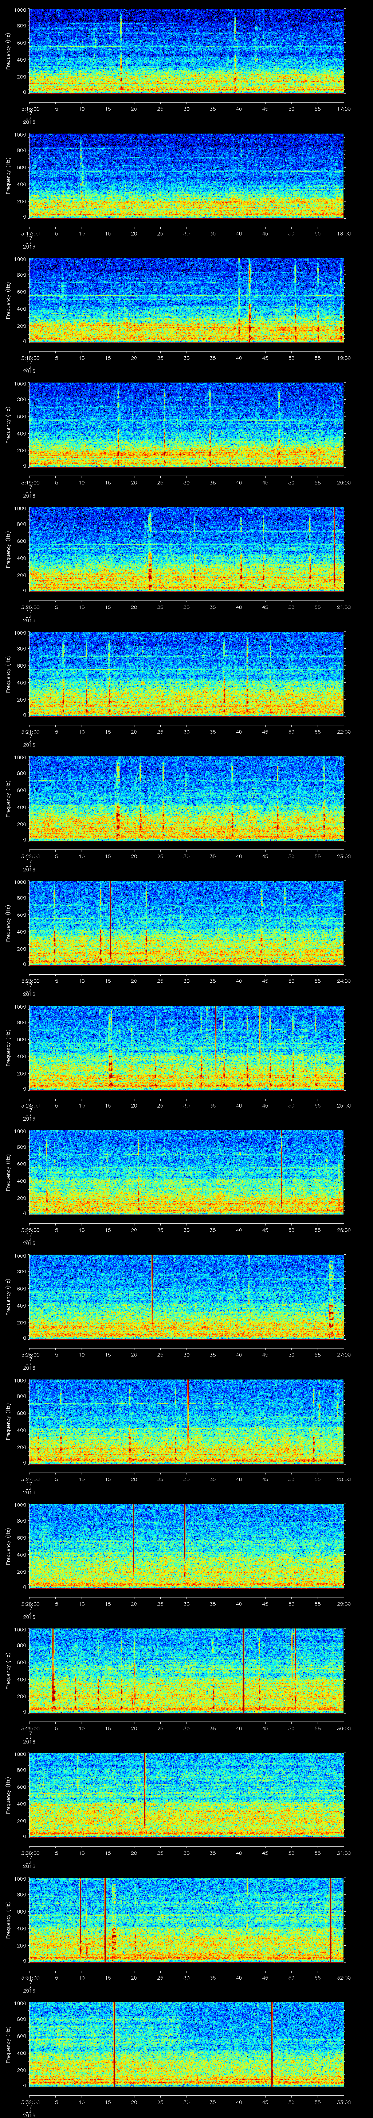Click the 19:00 axis end label
This screenshot has width=373, height=2118.
tap(343, 358)
